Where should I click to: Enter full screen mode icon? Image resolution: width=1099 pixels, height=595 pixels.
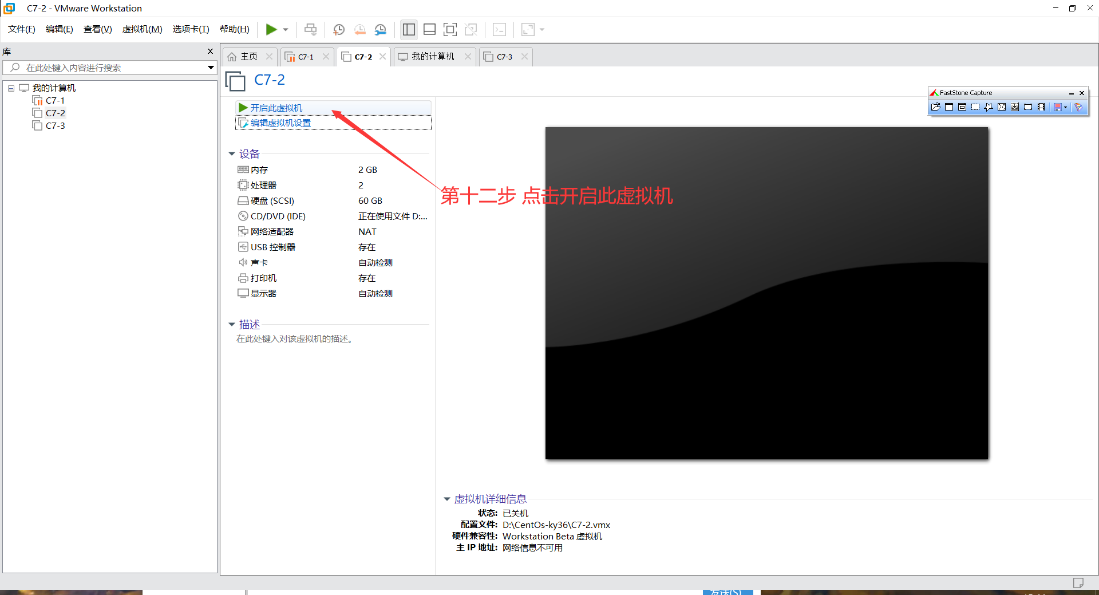450,29
